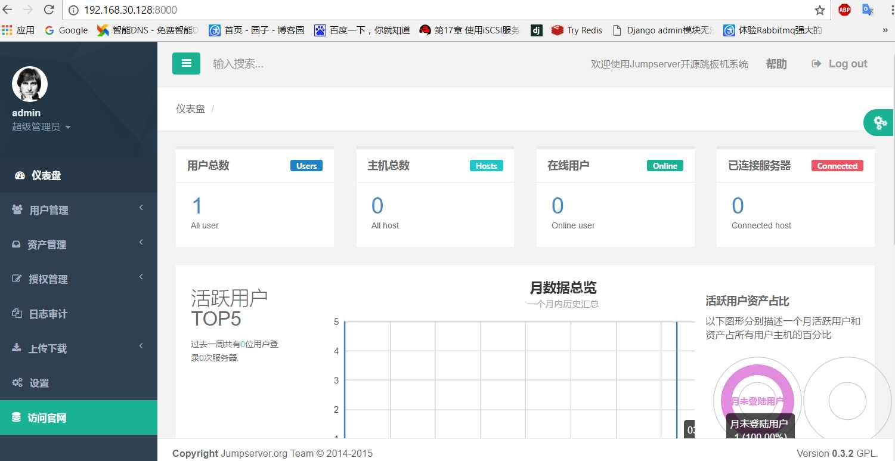
Task: Expand the 授权管理 chevron arrow
Action: tap(141, 277)
